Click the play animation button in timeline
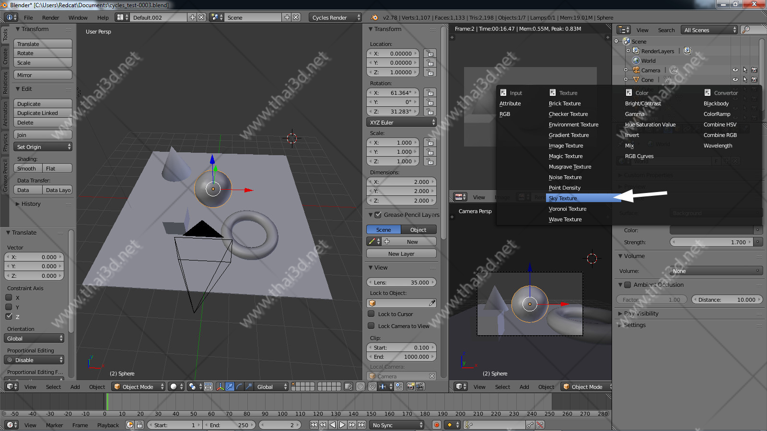 [342, 425]
